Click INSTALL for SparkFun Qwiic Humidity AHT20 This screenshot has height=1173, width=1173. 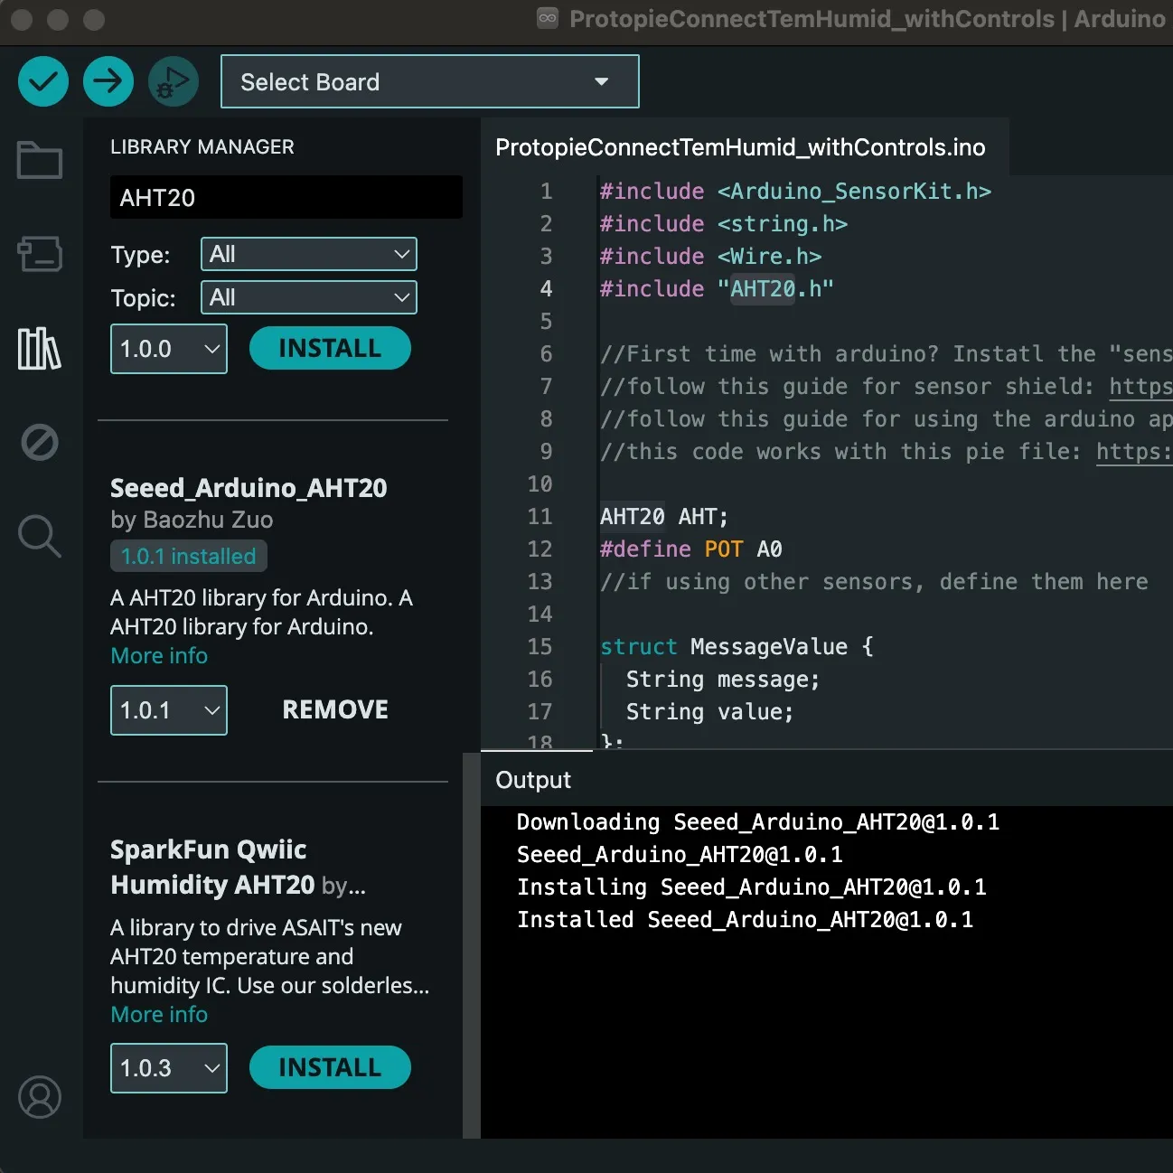330,1067
